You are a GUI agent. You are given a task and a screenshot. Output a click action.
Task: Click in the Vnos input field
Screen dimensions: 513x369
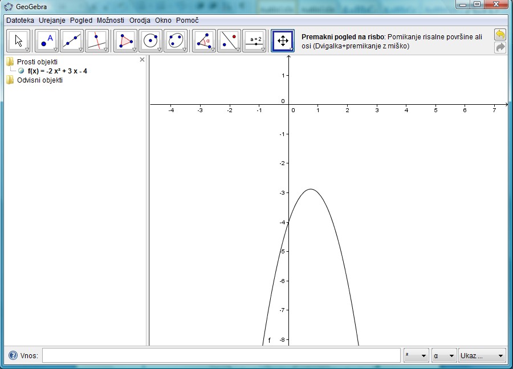[x=221, y=356]
